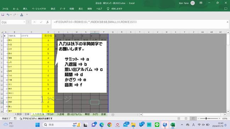Open the ヘルプ ribbon tab
Image resolution: width=230 pixels, height=129 pixels.
coord(99,9)
